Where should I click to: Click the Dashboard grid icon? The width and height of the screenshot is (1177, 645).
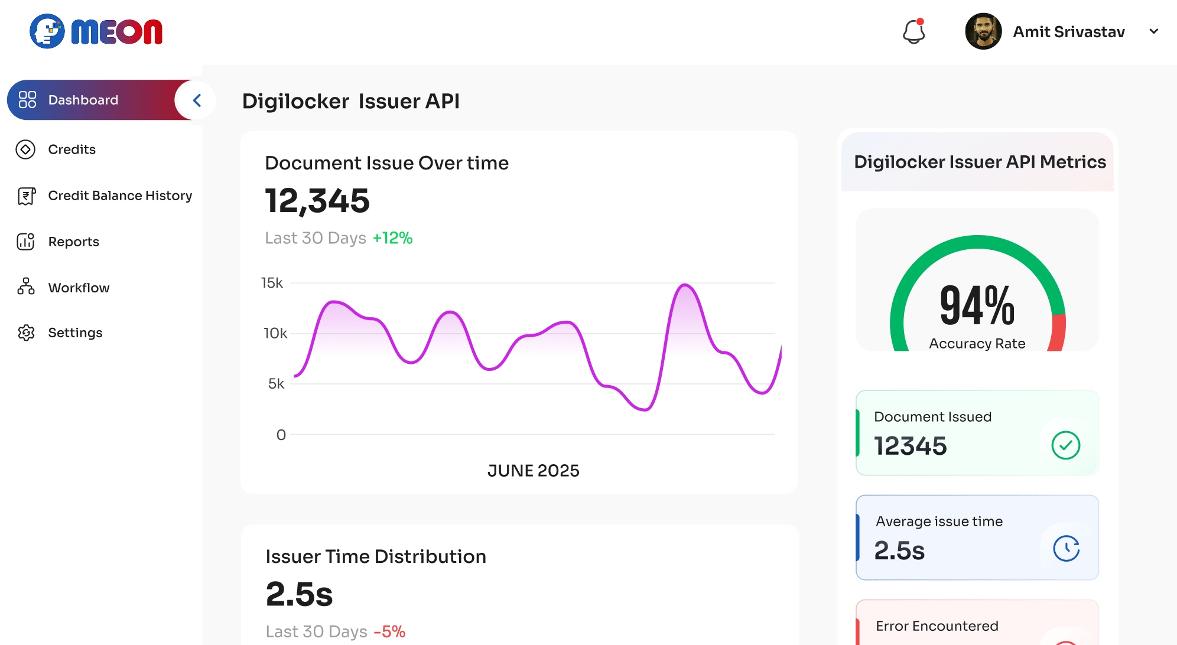point(27,100)
